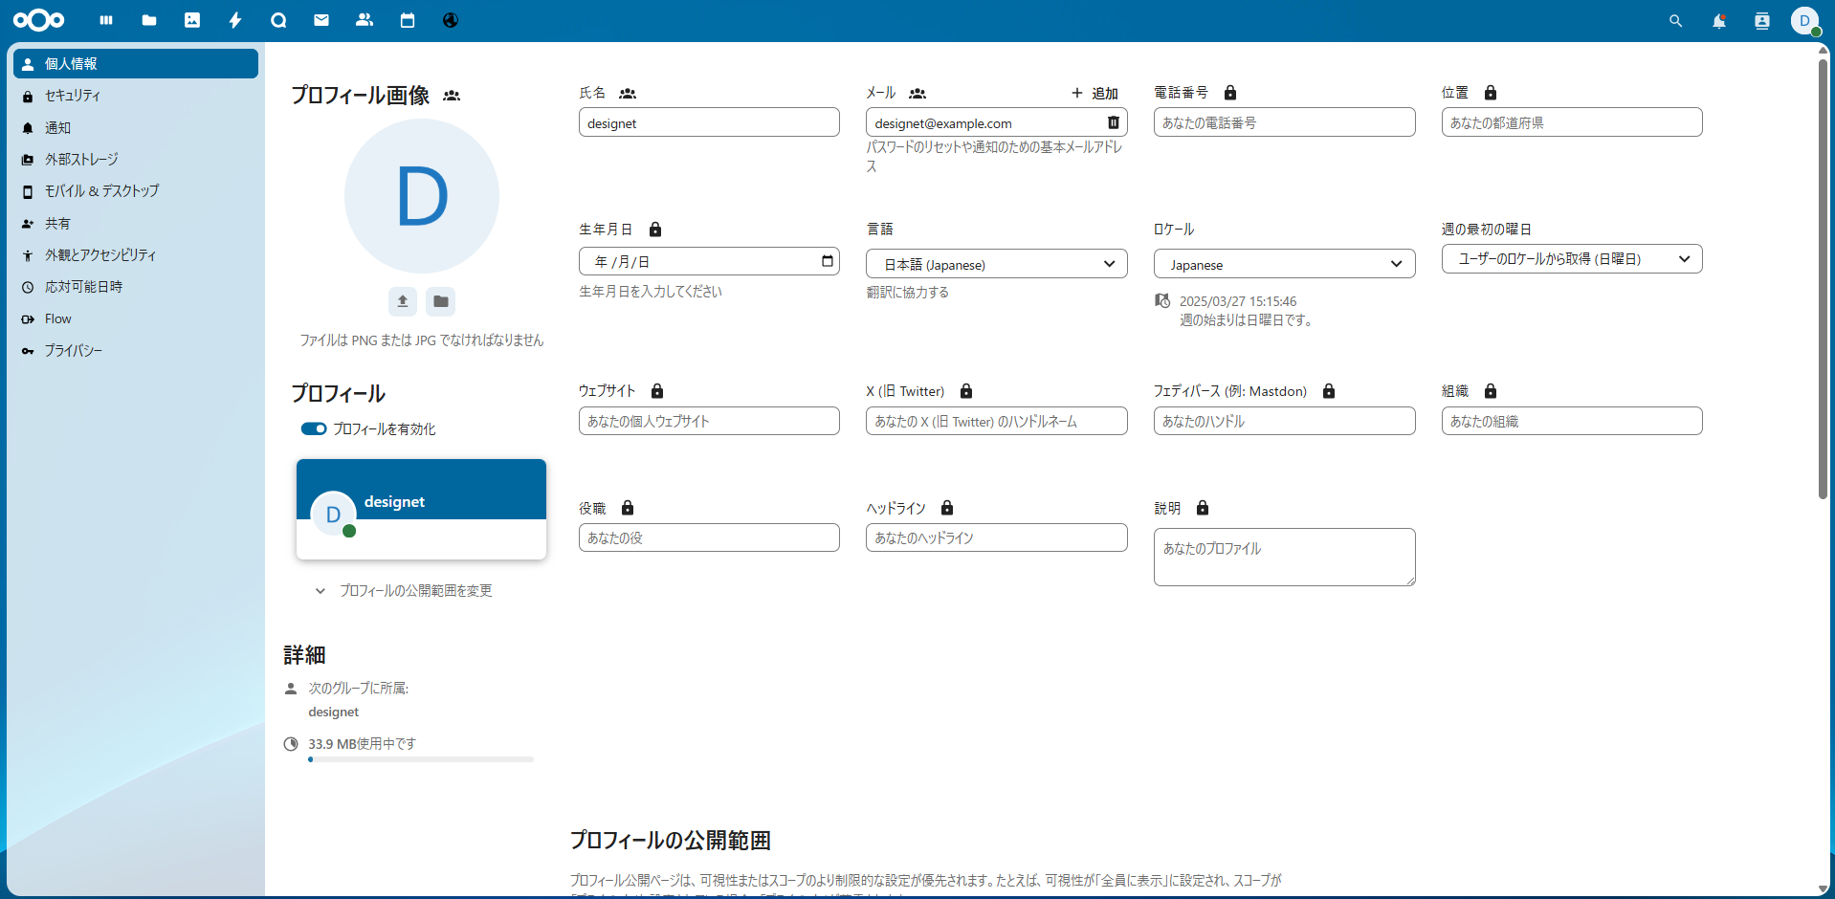1835x899 pixels.
Task: Delete the designet@example.com email with trash icon
Action: (x=1113, y=122)
